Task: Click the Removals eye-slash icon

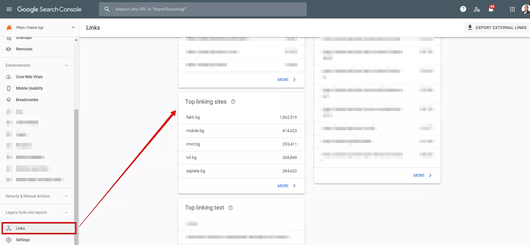Action: click(9, 49)
